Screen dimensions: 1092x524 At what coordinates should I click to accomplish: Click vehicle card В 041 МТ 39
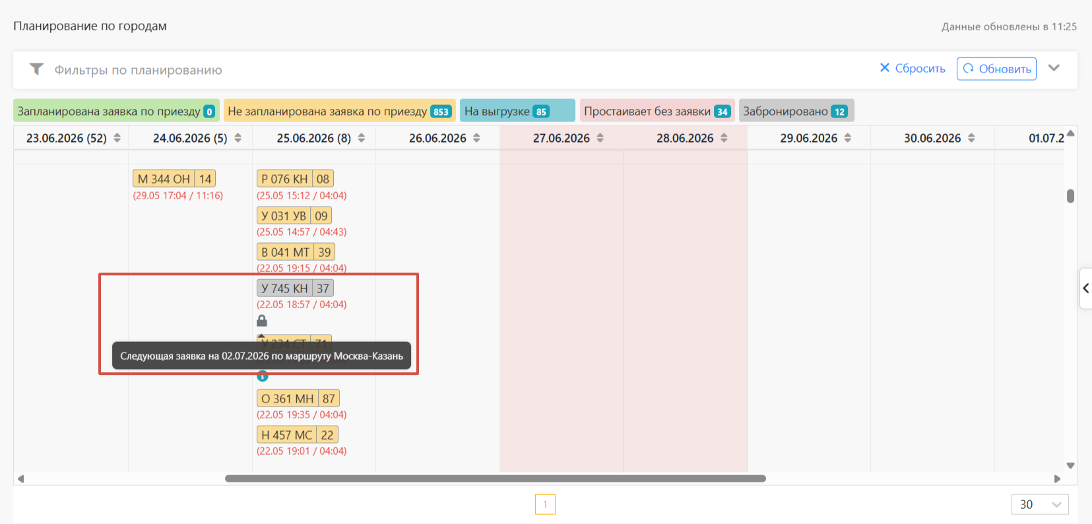296,252
